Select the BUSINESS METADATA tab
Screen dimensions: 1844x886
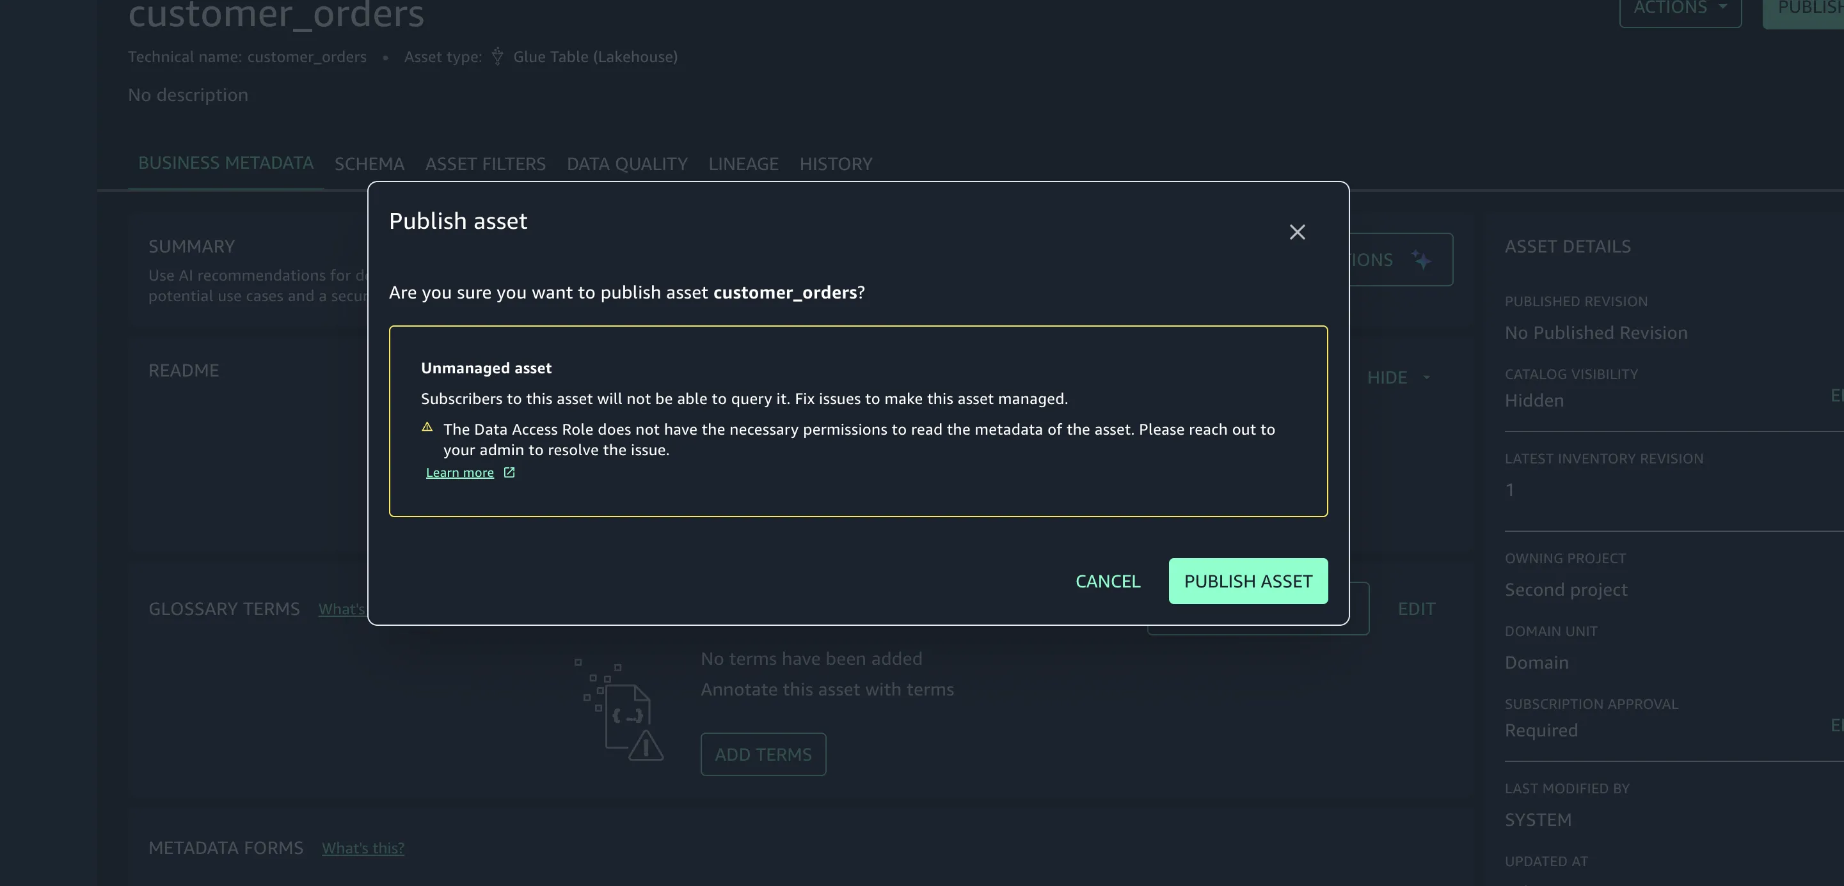(x=225, y=163)
